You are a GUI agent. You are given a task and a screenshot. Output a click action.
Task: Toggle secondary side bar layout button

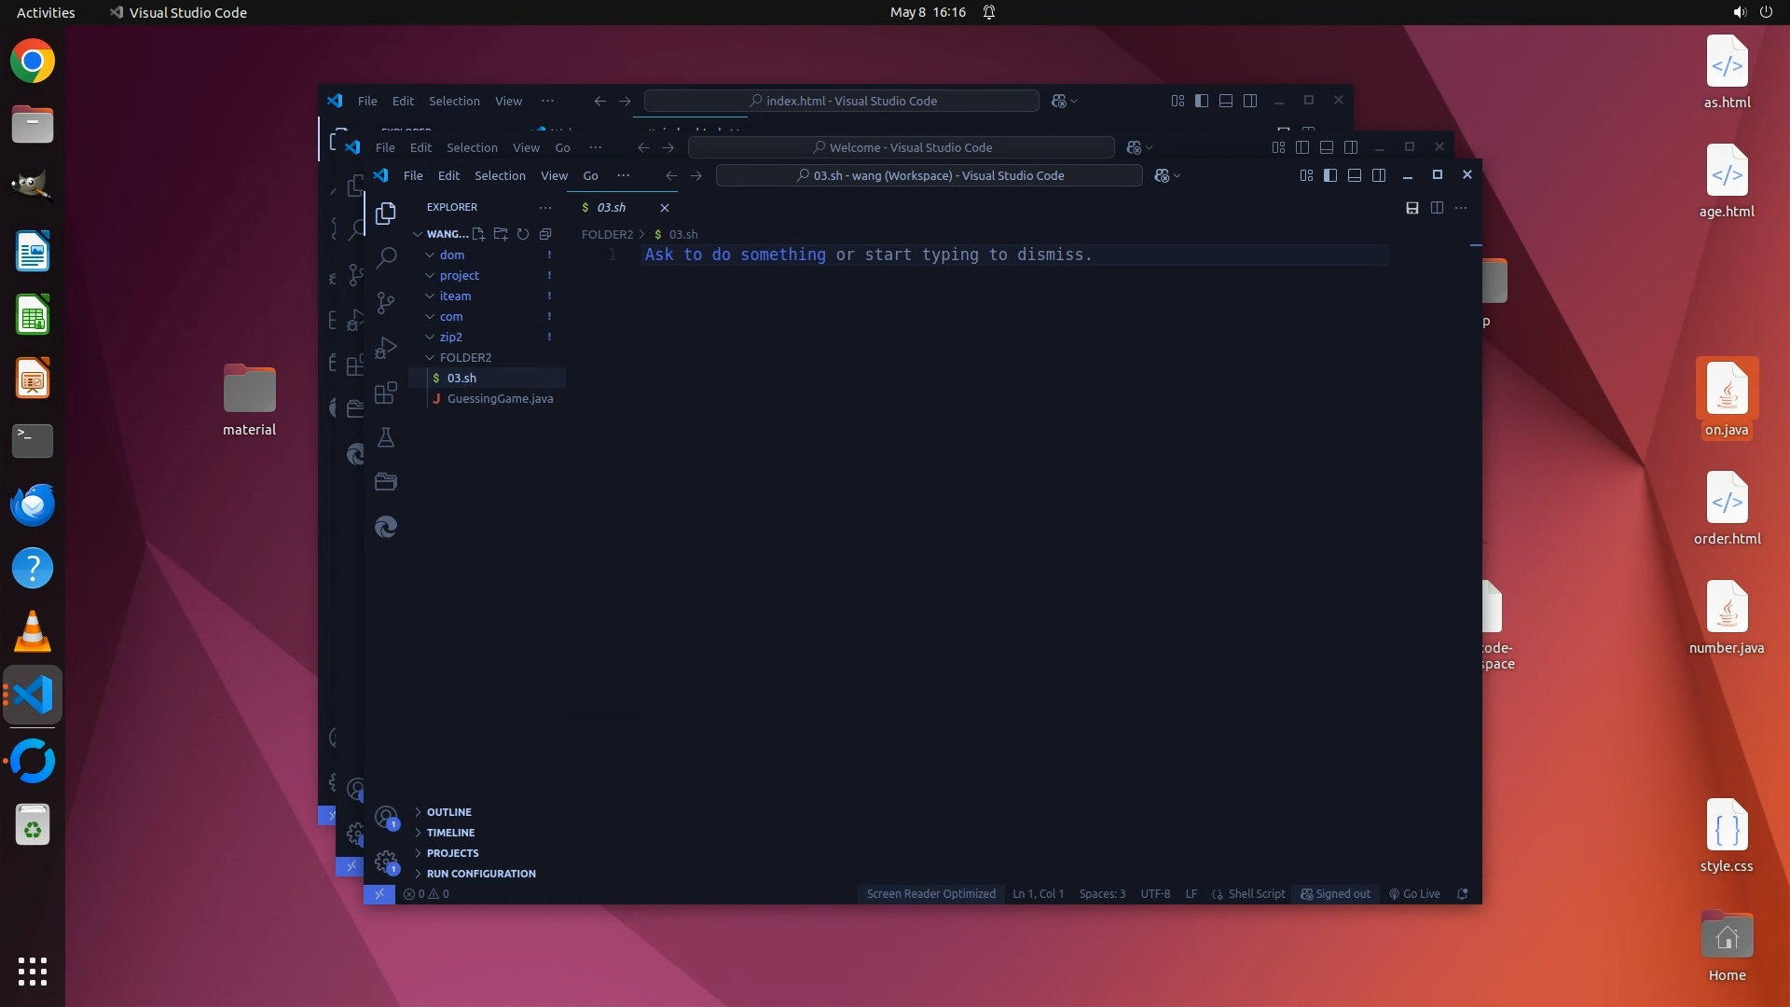click(1379, 175)
